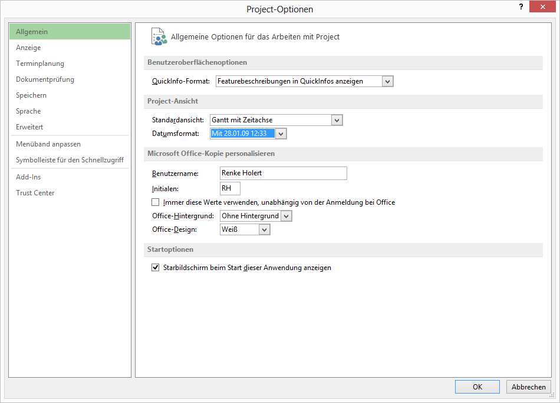Viewport: 560px width, 403px height.
Task: Select the Allgemein category
Action: pyautogui.click(x=70, y=32)
